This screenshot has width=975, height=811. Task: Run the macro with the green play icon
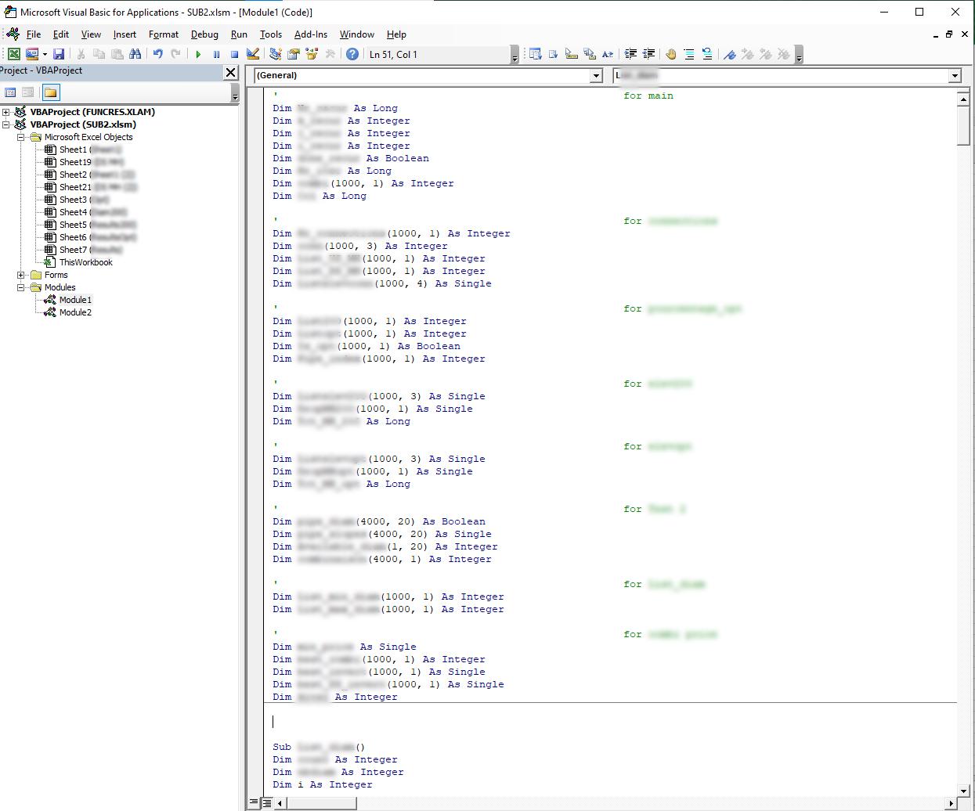click(198, 54)
